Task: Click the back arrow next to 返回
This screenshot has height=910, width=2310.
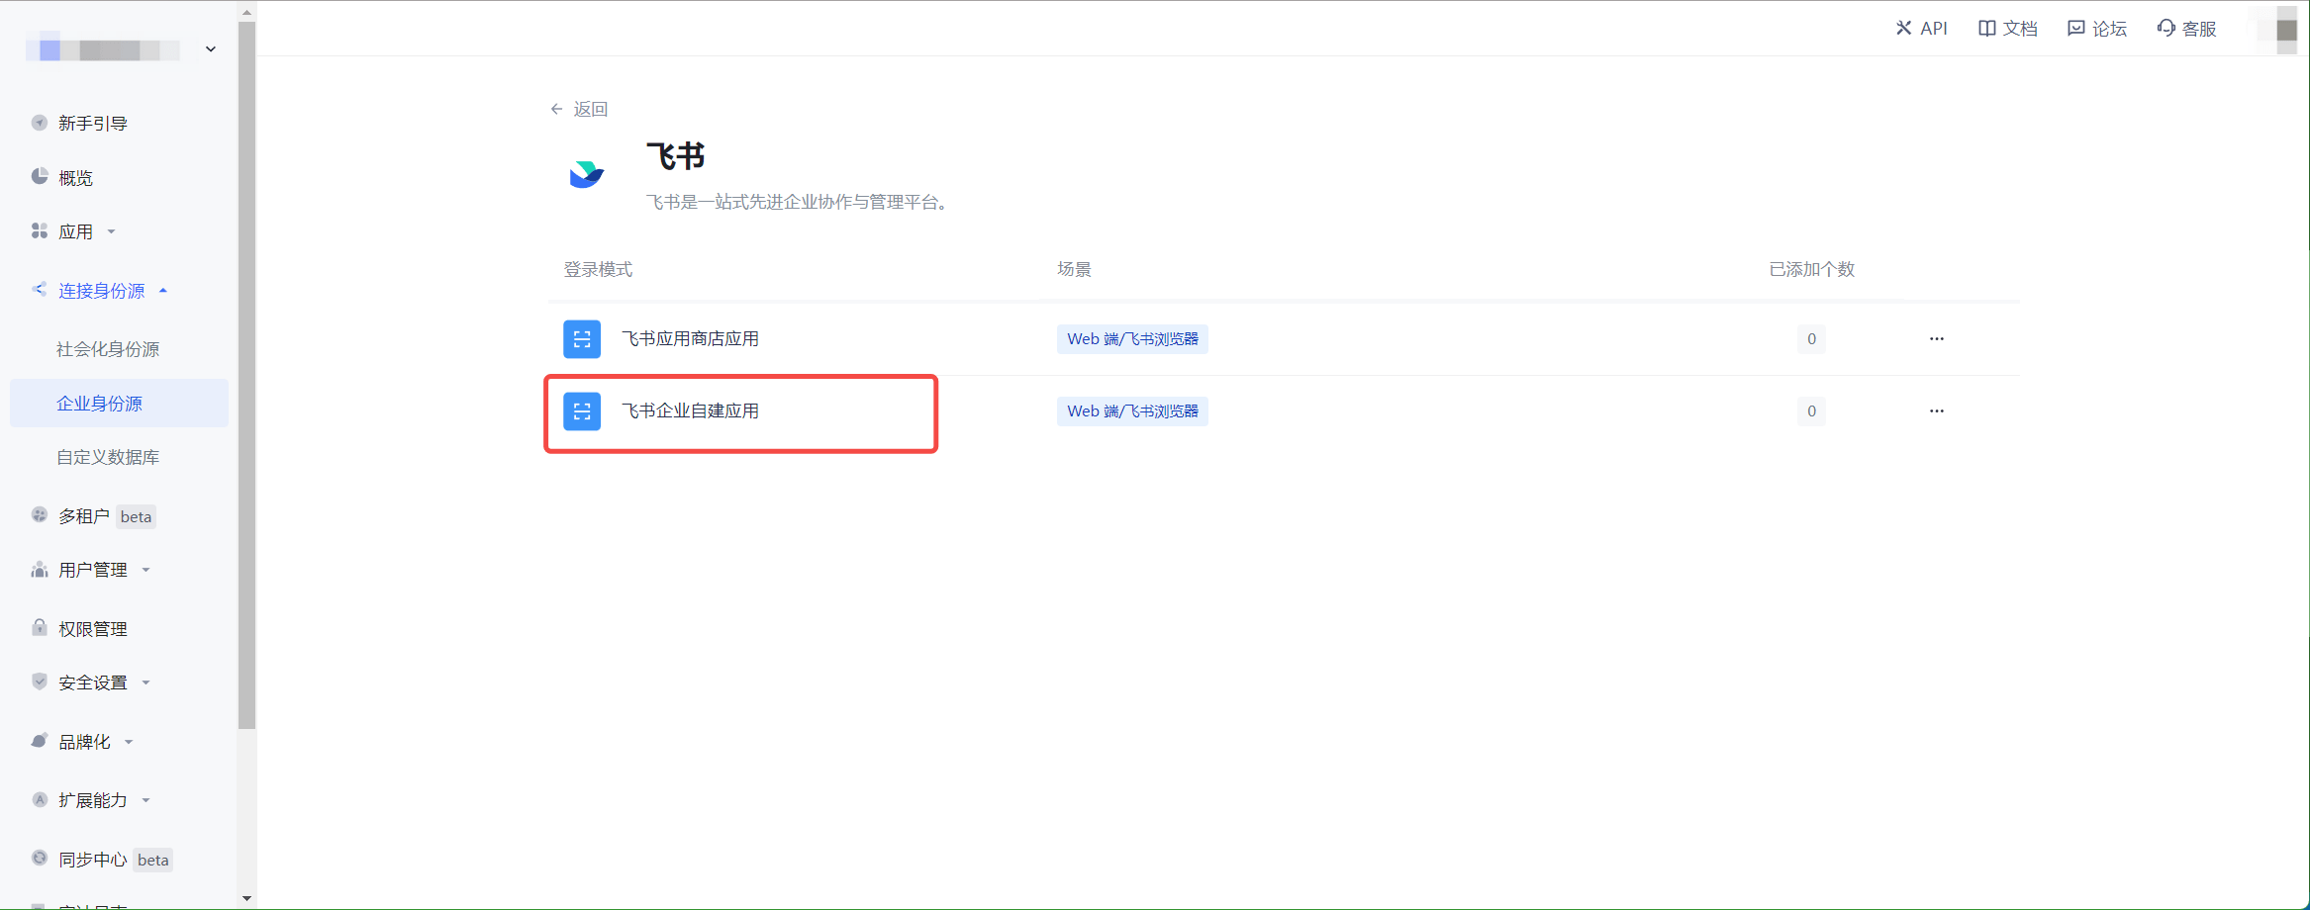Action: pyautogui.click(x=557, y=109)
